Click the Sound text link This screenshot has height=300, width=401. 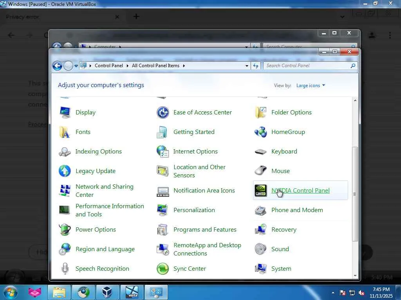[280, 249]
